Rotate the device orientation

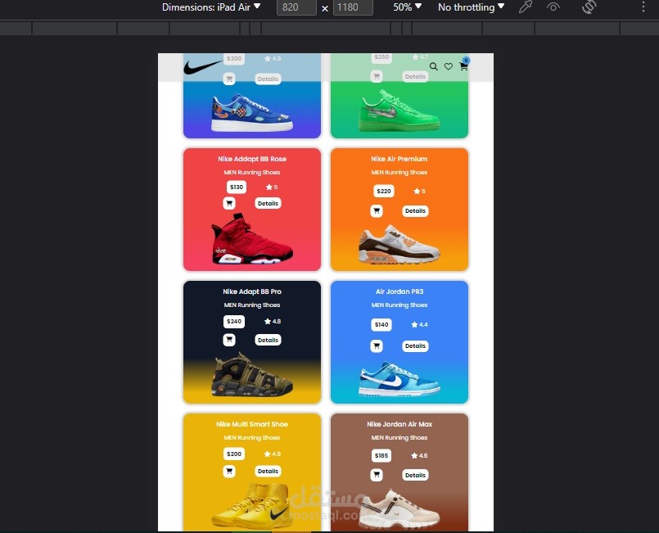click(589, 7)
